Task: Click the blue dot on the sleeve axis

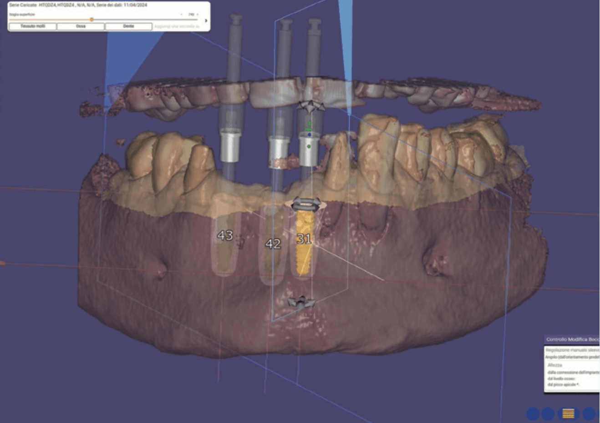Action: [310, 134]
